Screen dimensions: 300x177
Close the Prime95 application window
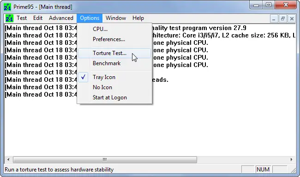(286, 5)
